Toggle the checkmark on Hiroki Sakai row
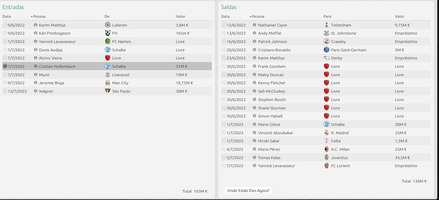Viewport: 439px width, 200px height. (x=224, y=141)
